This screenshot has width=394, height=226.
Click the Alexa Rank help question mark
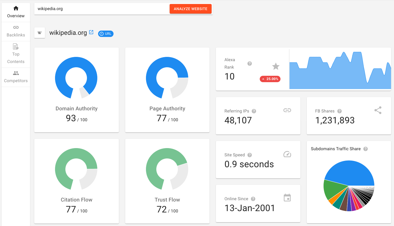click(x=250, y=64)
